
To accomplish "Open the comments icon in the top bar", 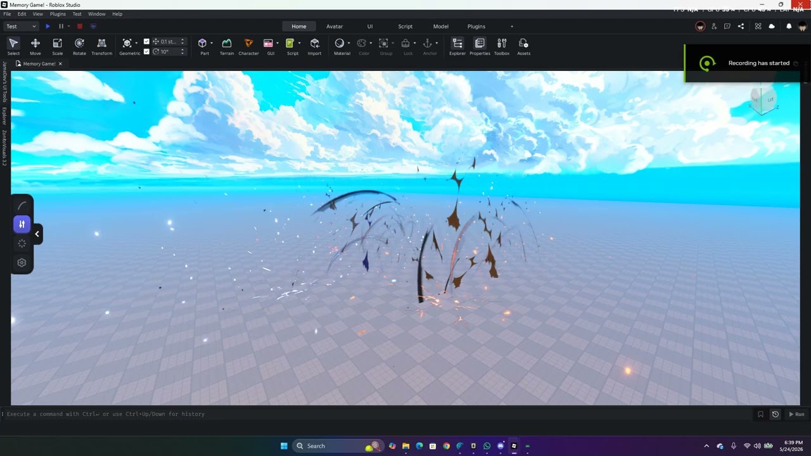I will (727, 26).
